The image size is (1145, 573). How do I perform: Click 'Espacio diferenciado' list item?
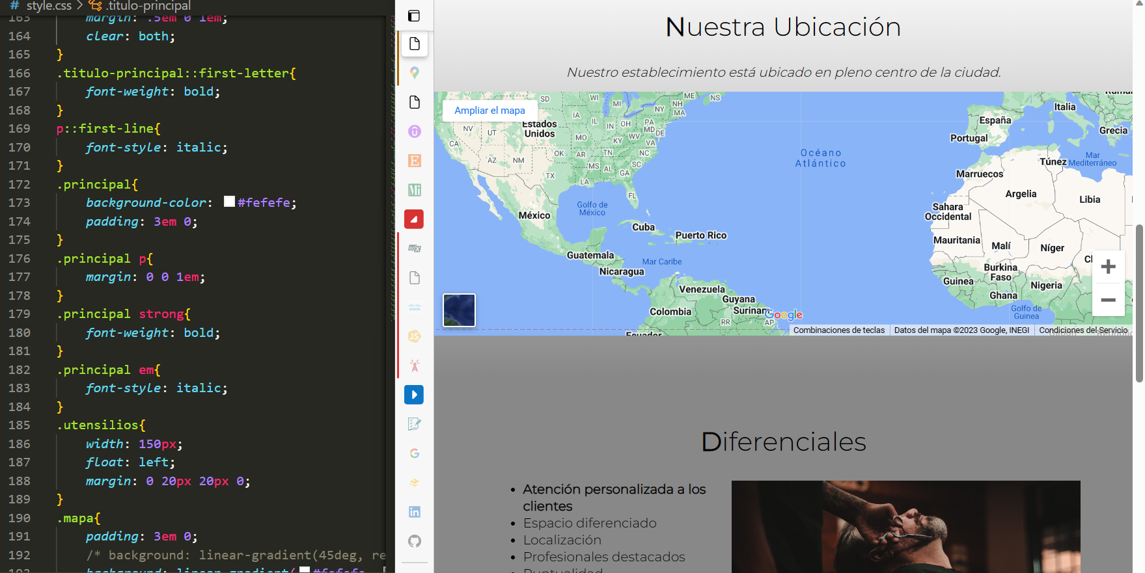pyautogui.click(x=590, y=523)
